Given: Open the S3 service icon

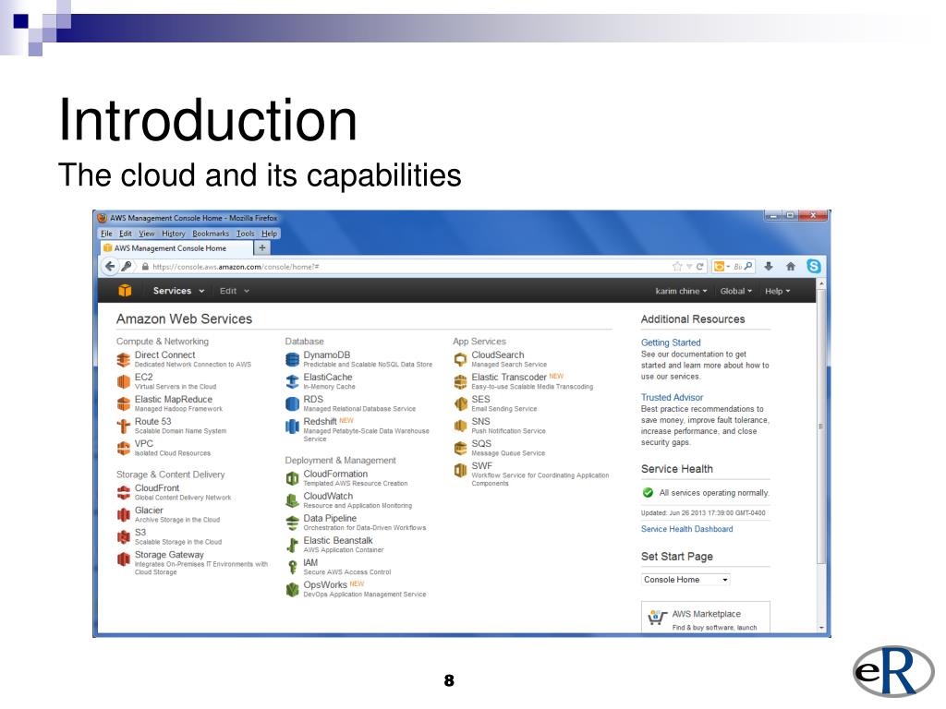Looking at the screenshot, I should tap(124, 537).
